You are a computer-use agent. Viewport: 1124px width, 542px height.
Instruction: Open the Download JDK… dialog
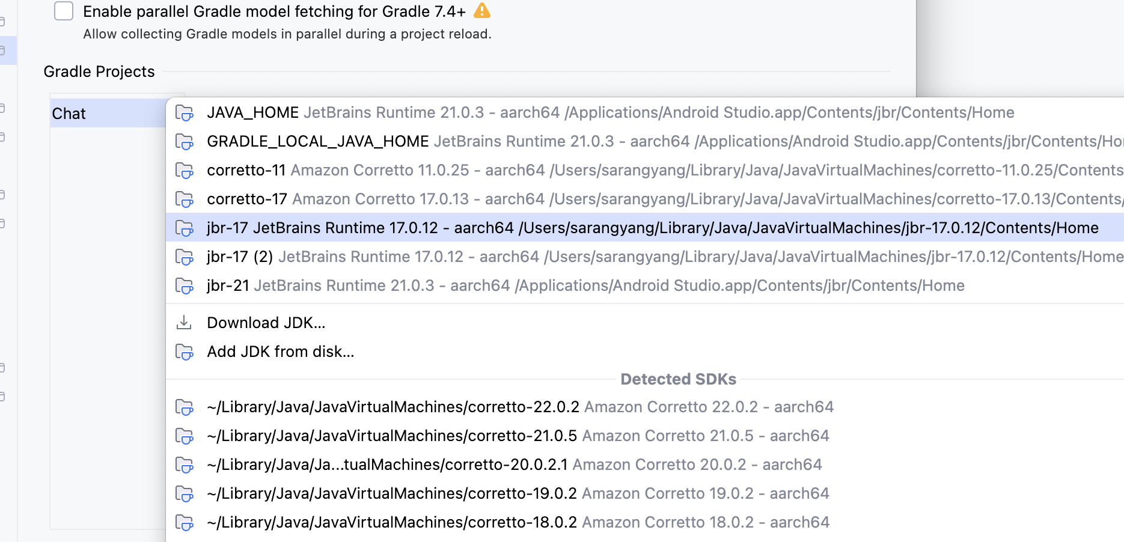644,323
